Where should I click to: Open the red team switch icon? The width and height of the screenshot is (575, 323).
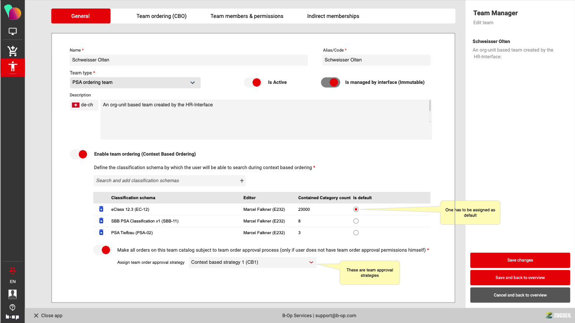[x=13, y=271]
